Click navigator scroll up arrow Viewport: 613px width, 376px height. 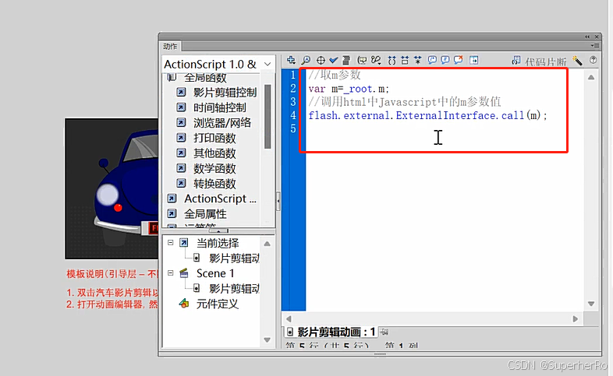(x=267, y=244)
